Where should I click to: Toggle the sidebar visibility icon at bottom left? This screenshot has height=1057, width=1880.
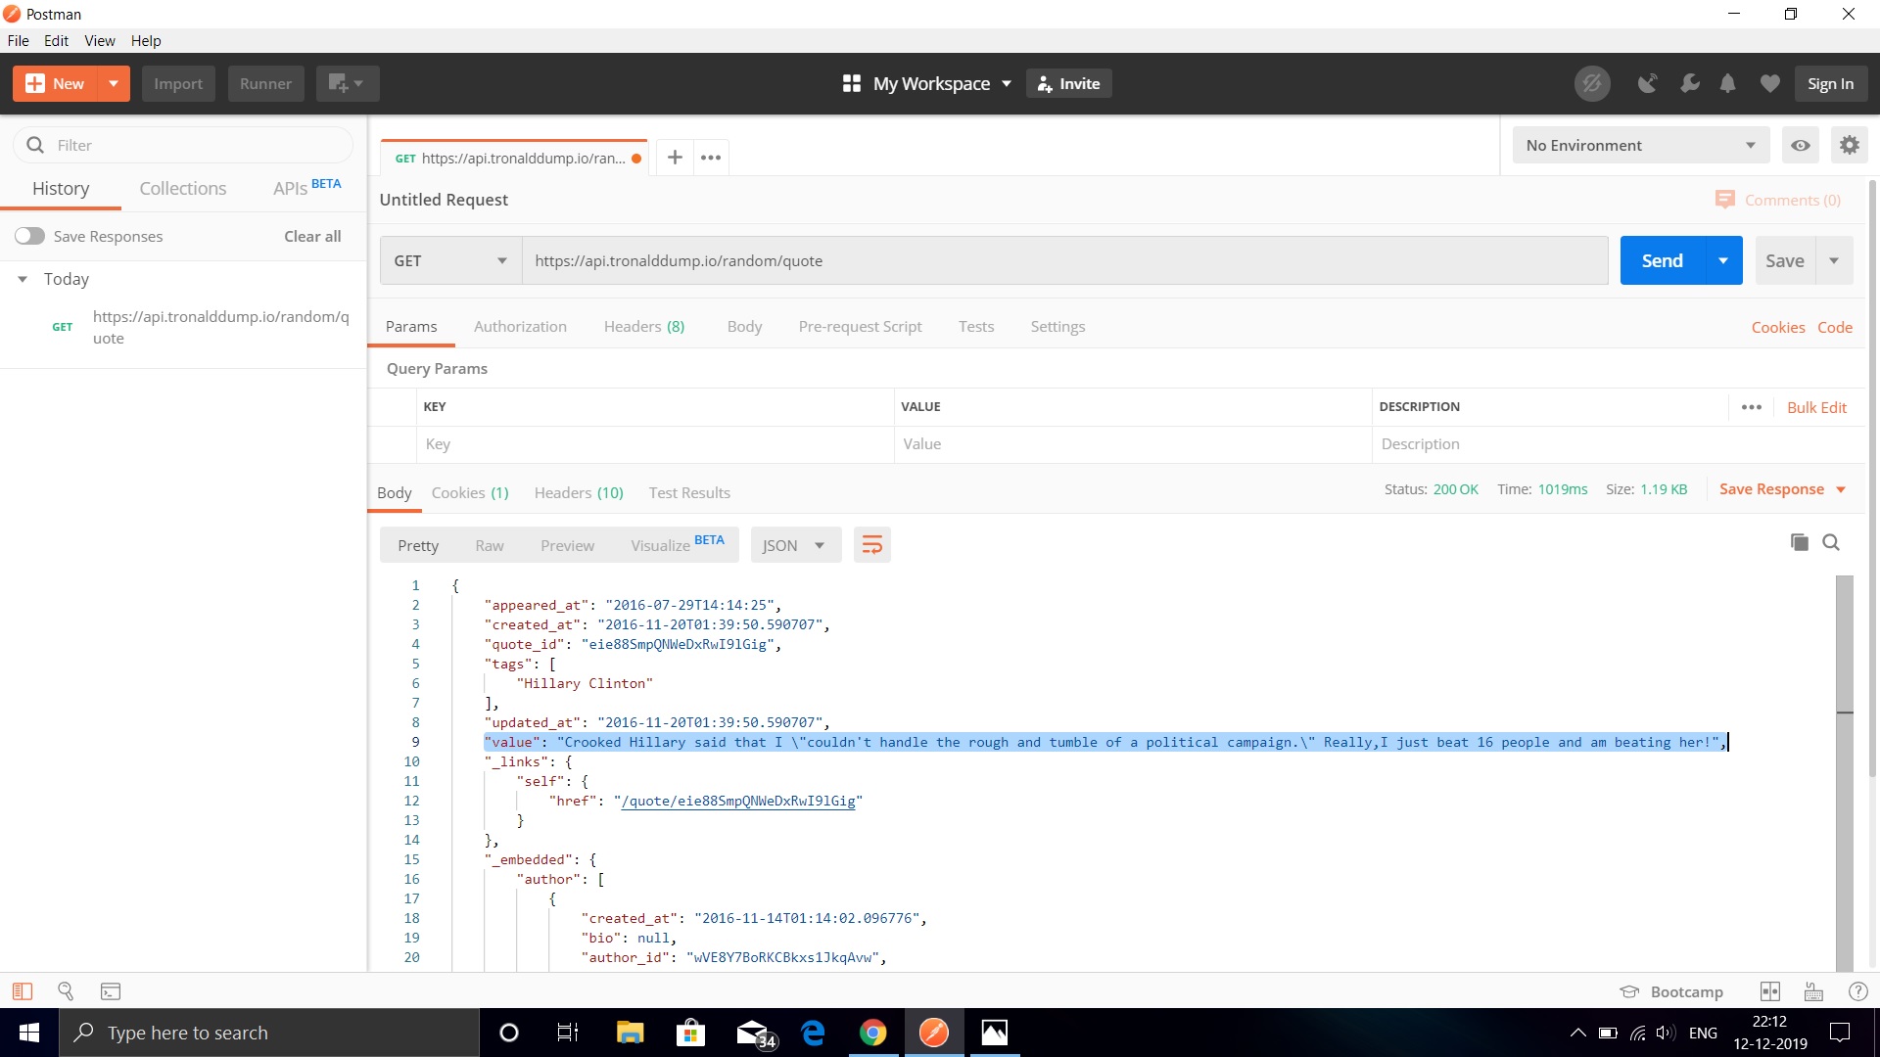point(22,991)
